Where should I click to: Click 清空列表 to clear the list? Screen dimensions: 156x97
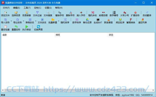(x=142, y=21)
